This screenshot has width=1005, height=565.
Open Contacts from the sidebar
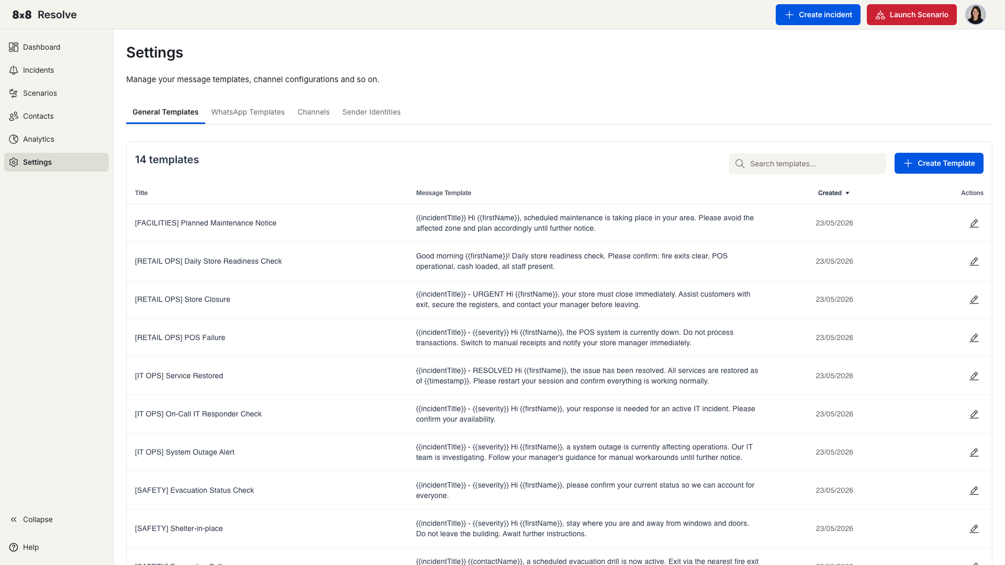(x=57, y=116)
